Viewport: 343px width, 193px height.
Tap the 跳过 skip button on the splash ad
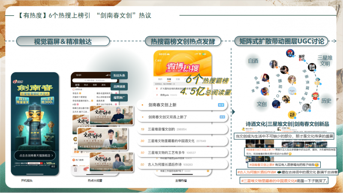click(53, 166)
